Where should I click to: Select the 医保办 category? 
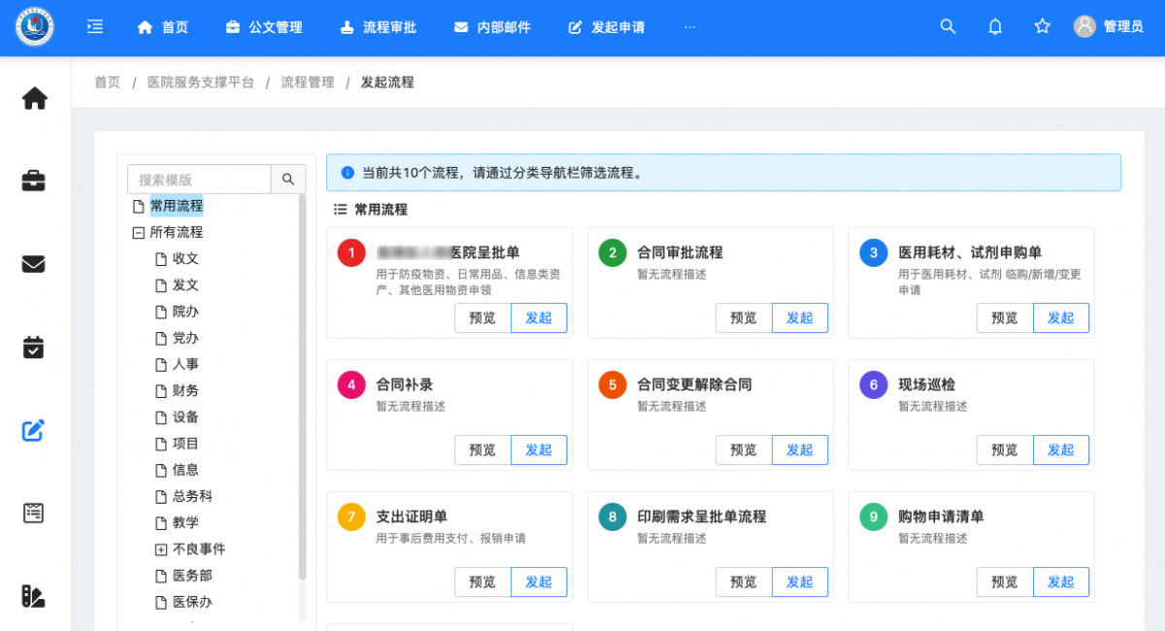click(192, 602)
